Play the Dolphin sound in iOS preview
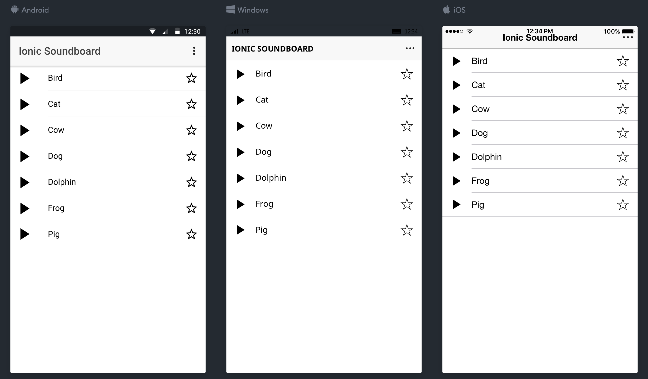This screenshot has width=648, height=379. (x=457, y=157)
